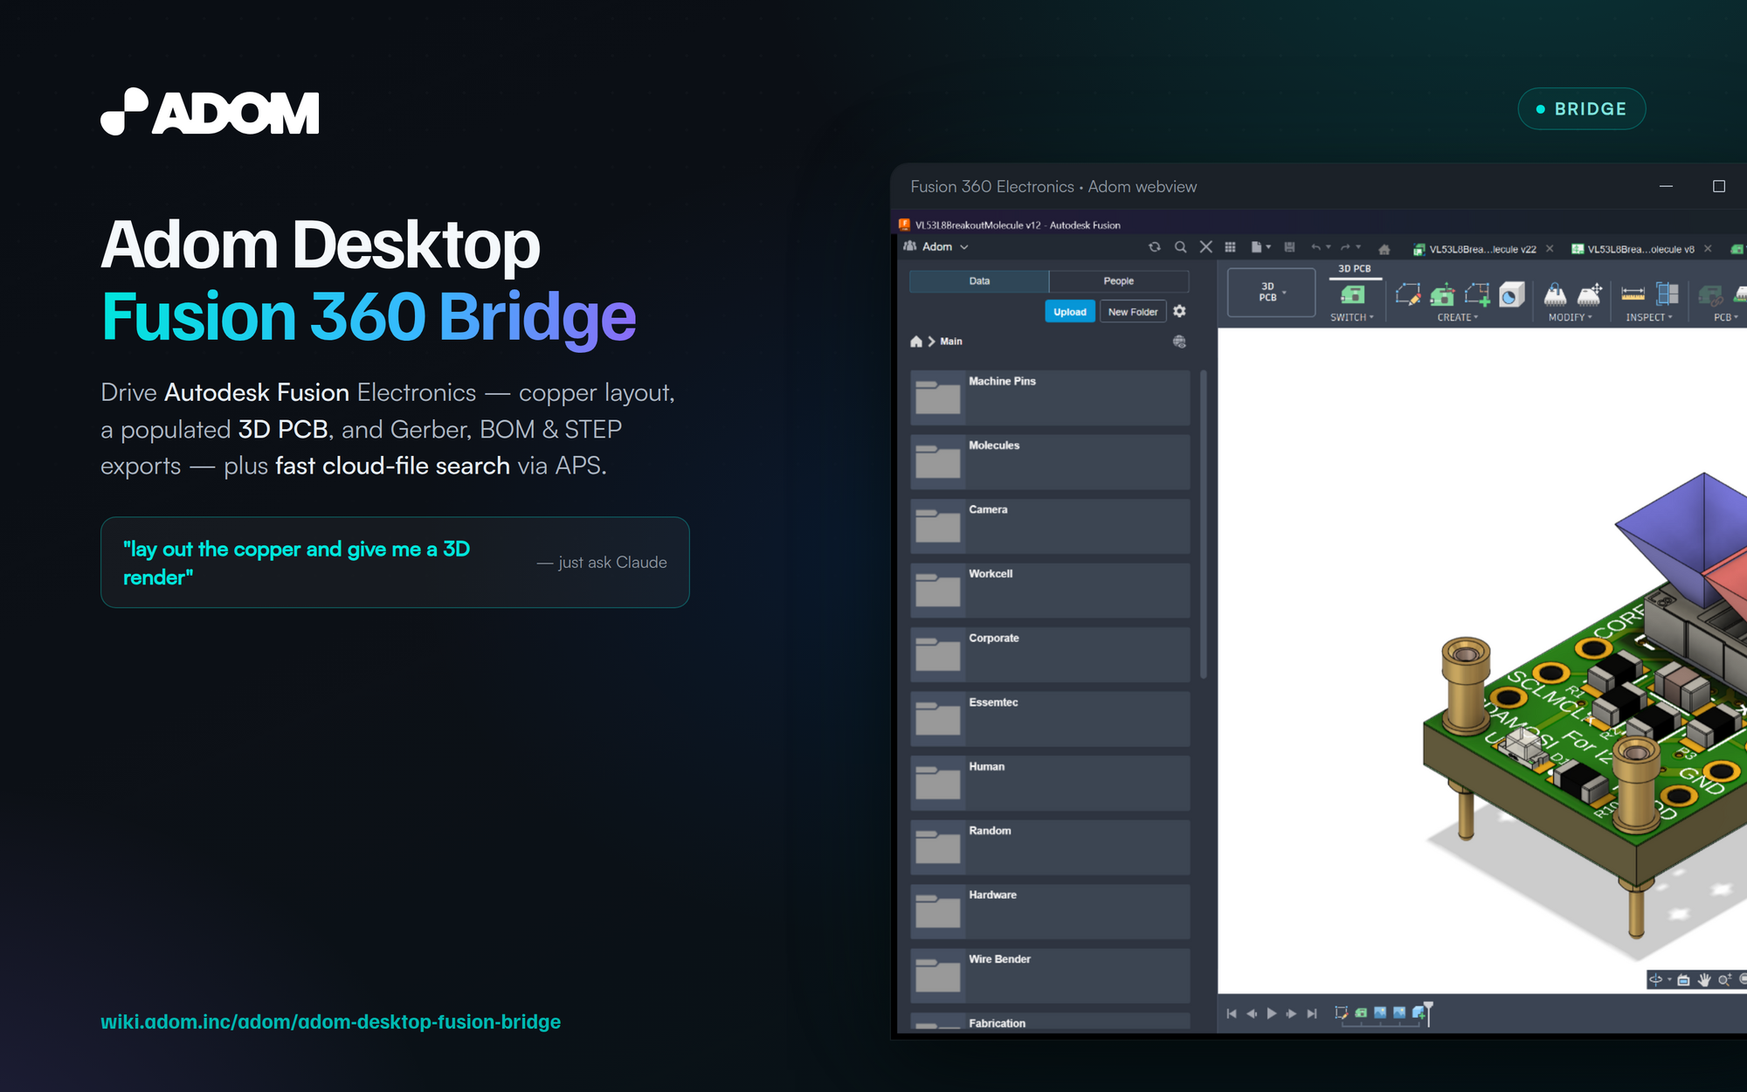Open the File icon dropdown arrow
Image resolution: width=1747 pixels, height=1092 pixels.
pyautogui.click(x=1268, y=247)
